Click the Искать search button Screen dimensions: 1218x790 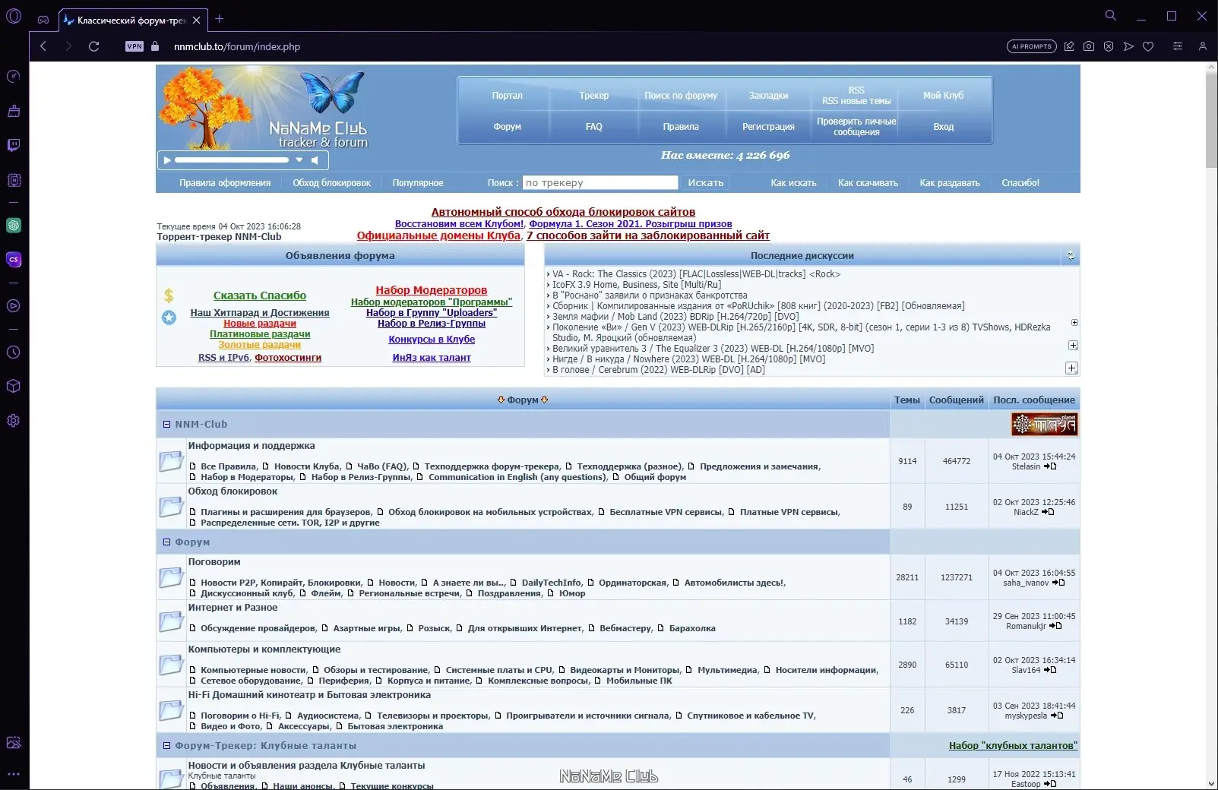click(706, 182)
